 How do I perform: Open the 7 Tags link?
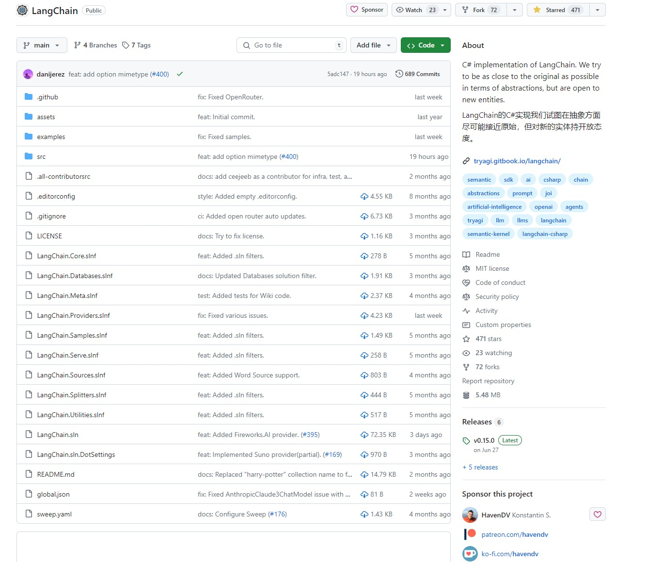point(136,45)
